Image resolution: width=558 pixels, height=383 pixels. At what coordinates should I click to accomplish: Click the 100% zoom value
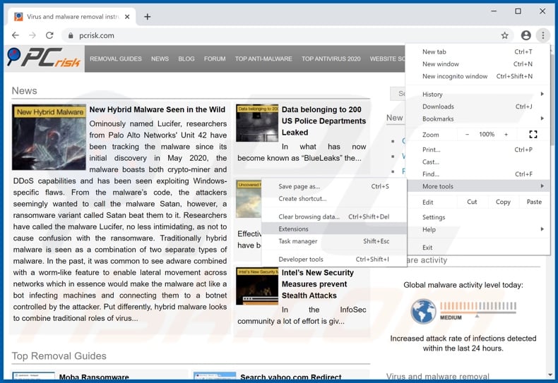point(487,134)
